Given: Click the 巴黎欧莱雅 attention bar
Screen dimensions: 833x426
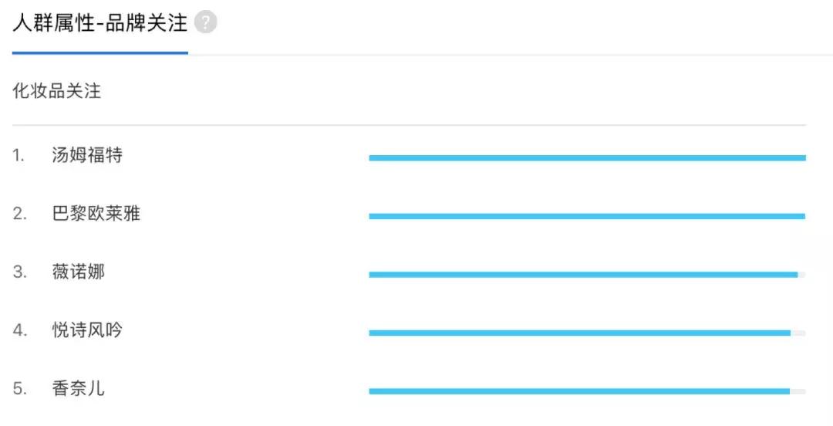Looking at the screenshot, I should (x=587, y=216).
